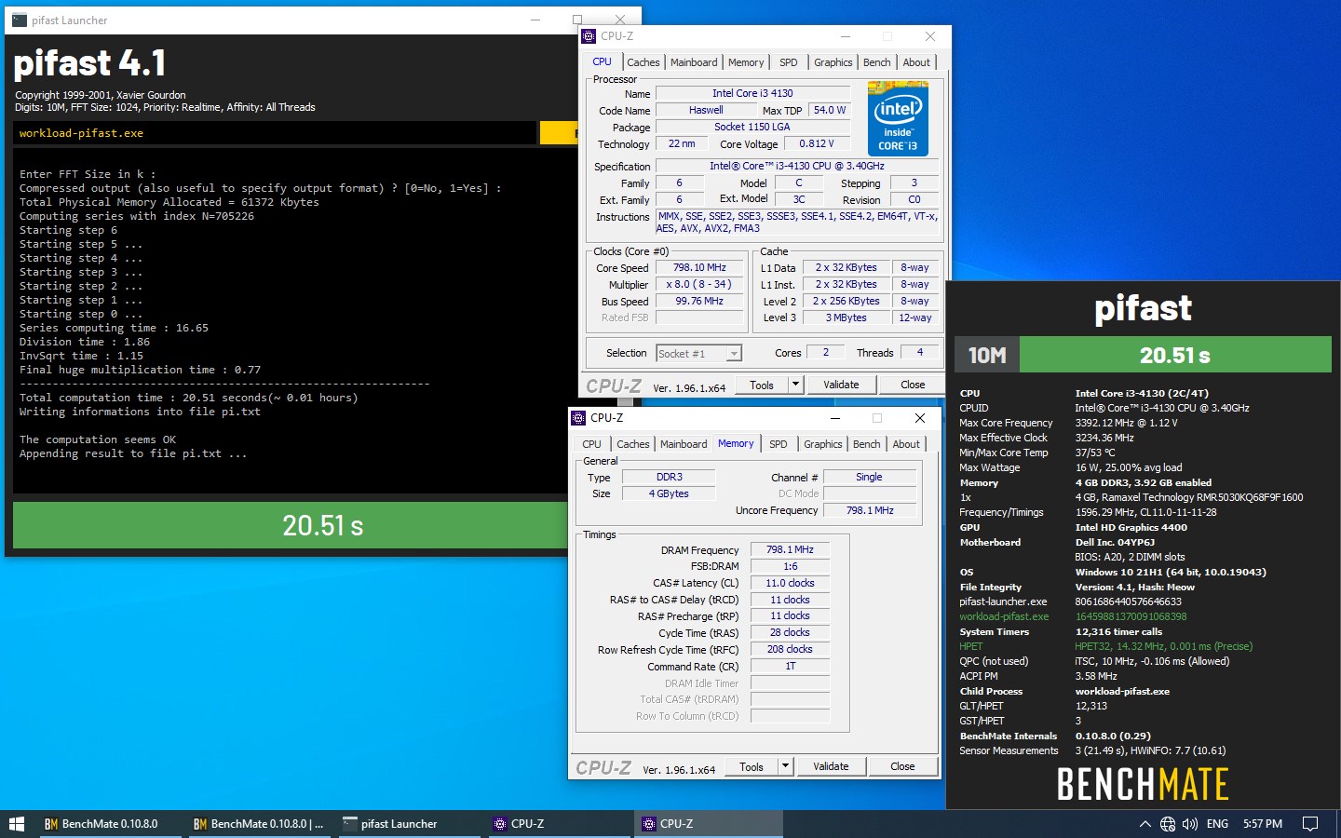Open Mainboard tab in lower CPU-Z window
1341x838 pixels.
coord(684,444)
